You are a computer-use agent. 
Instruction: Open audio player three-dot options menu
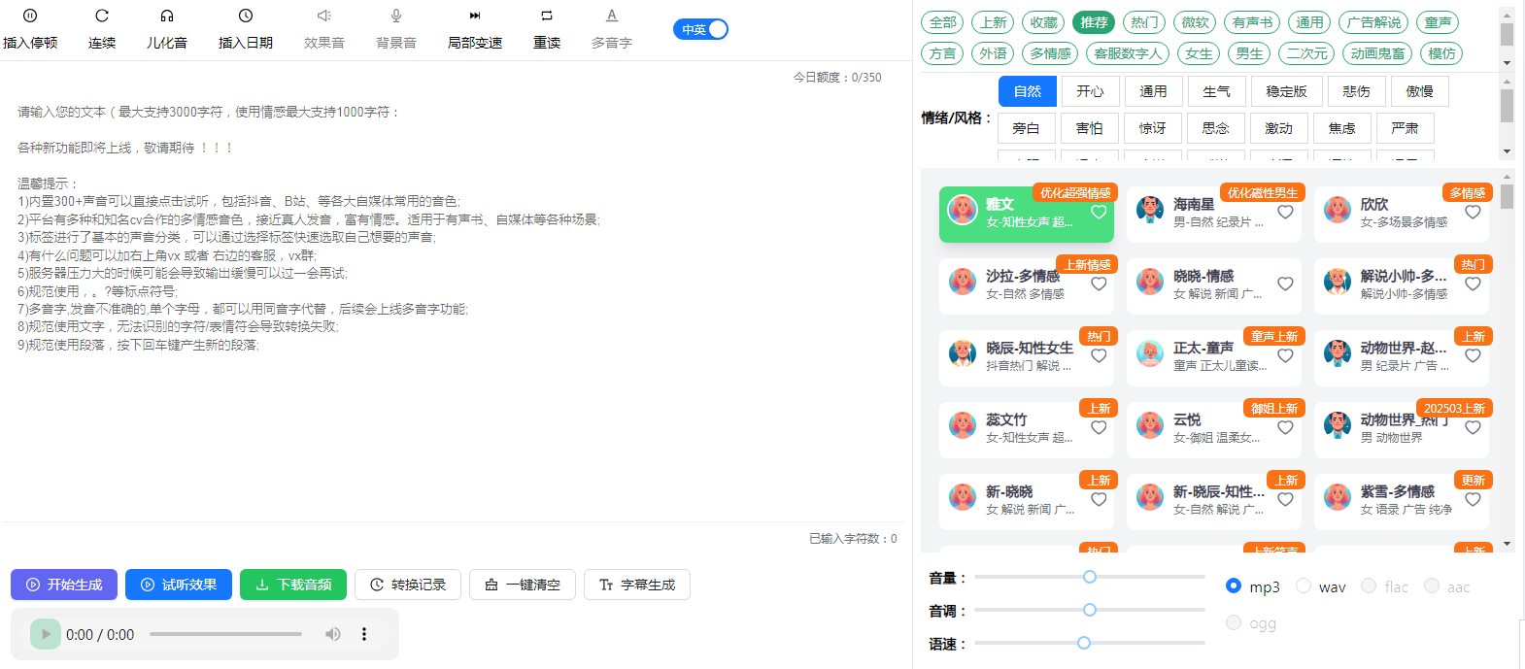point(364,634)
